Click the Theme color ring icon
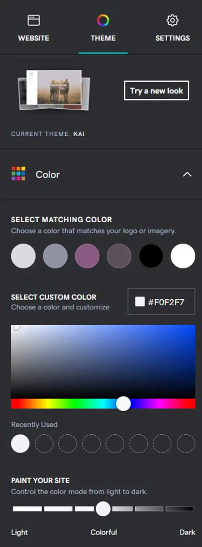Image resolution: width=202 pixels, height=547 pixels. (x=103, y=20)
